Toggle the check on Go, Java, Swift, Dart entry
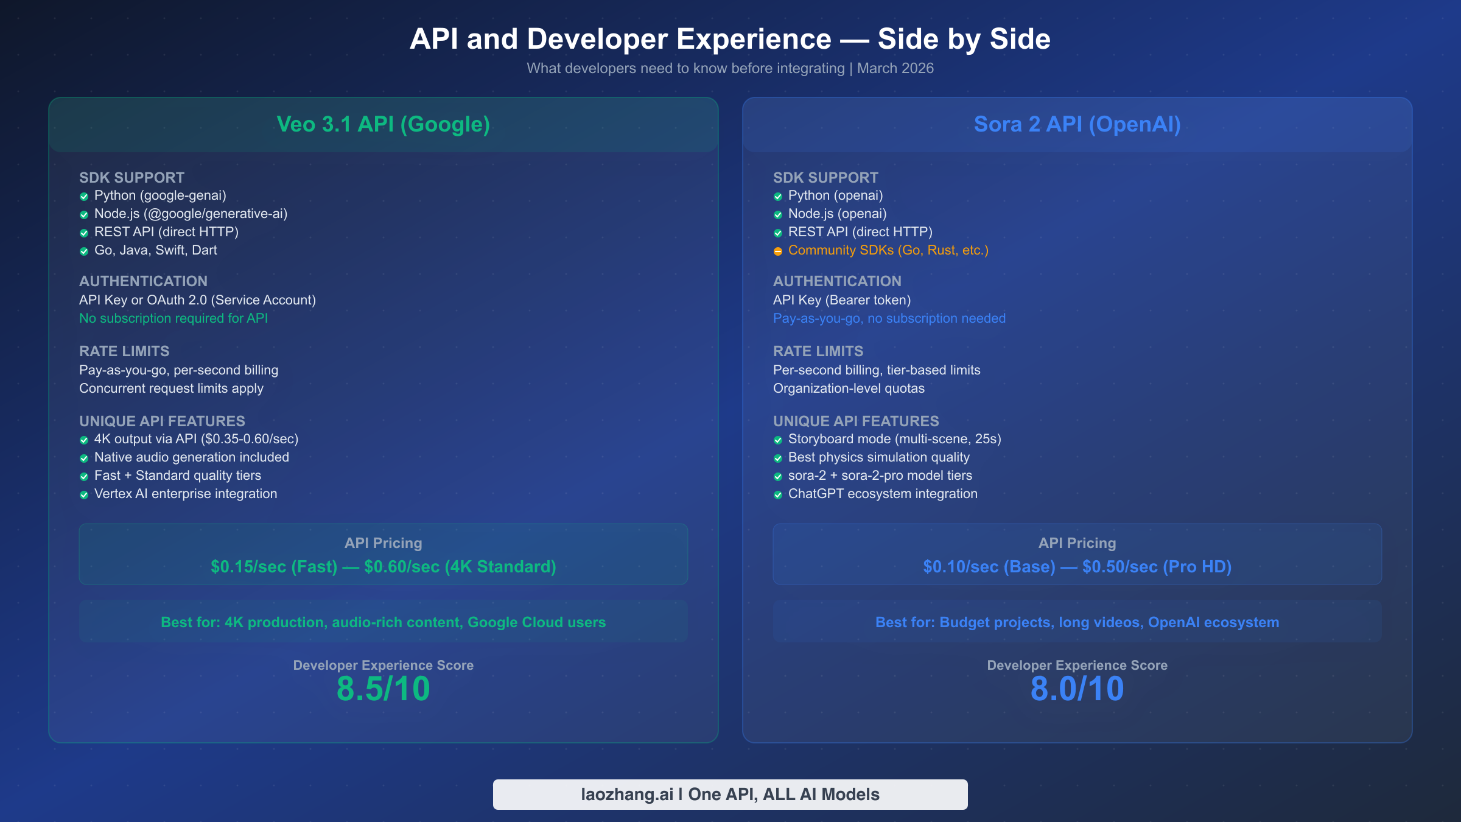This screenshot has height=822, width=1461. [x=84, y=250]
